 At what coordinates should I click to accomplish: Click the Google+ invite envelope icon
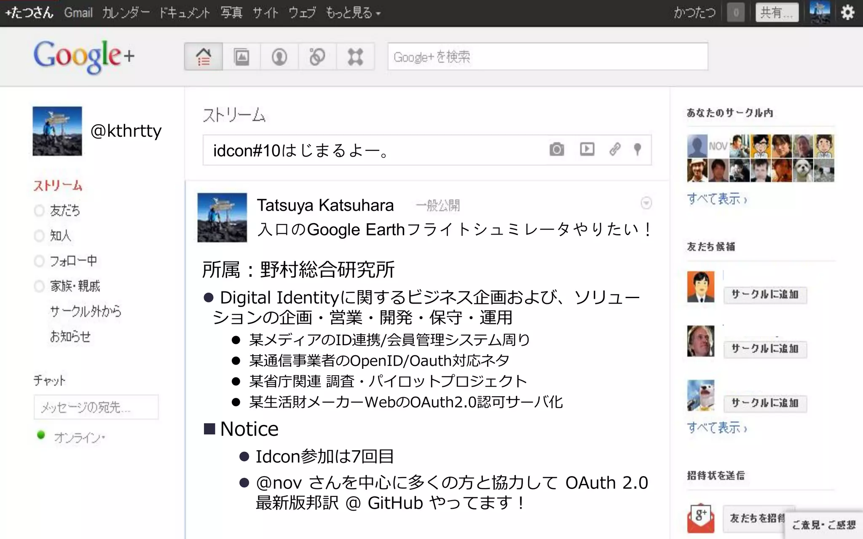click(x=701, y=518)
